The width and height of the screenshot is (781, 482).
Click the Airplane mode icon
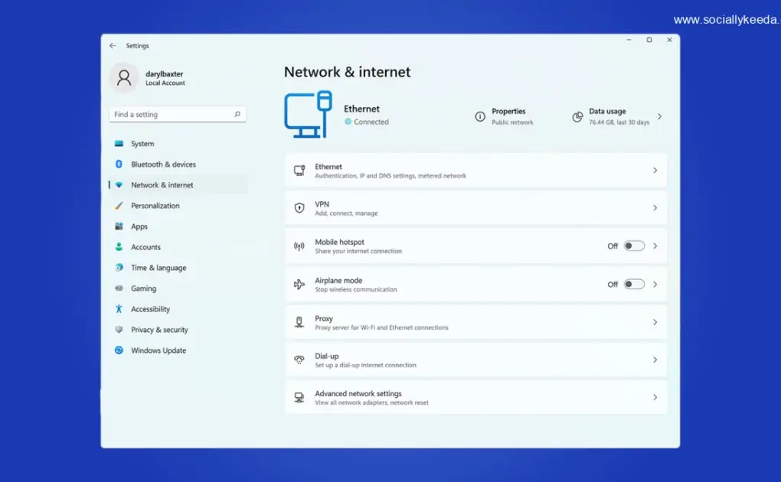click(299, 283)
